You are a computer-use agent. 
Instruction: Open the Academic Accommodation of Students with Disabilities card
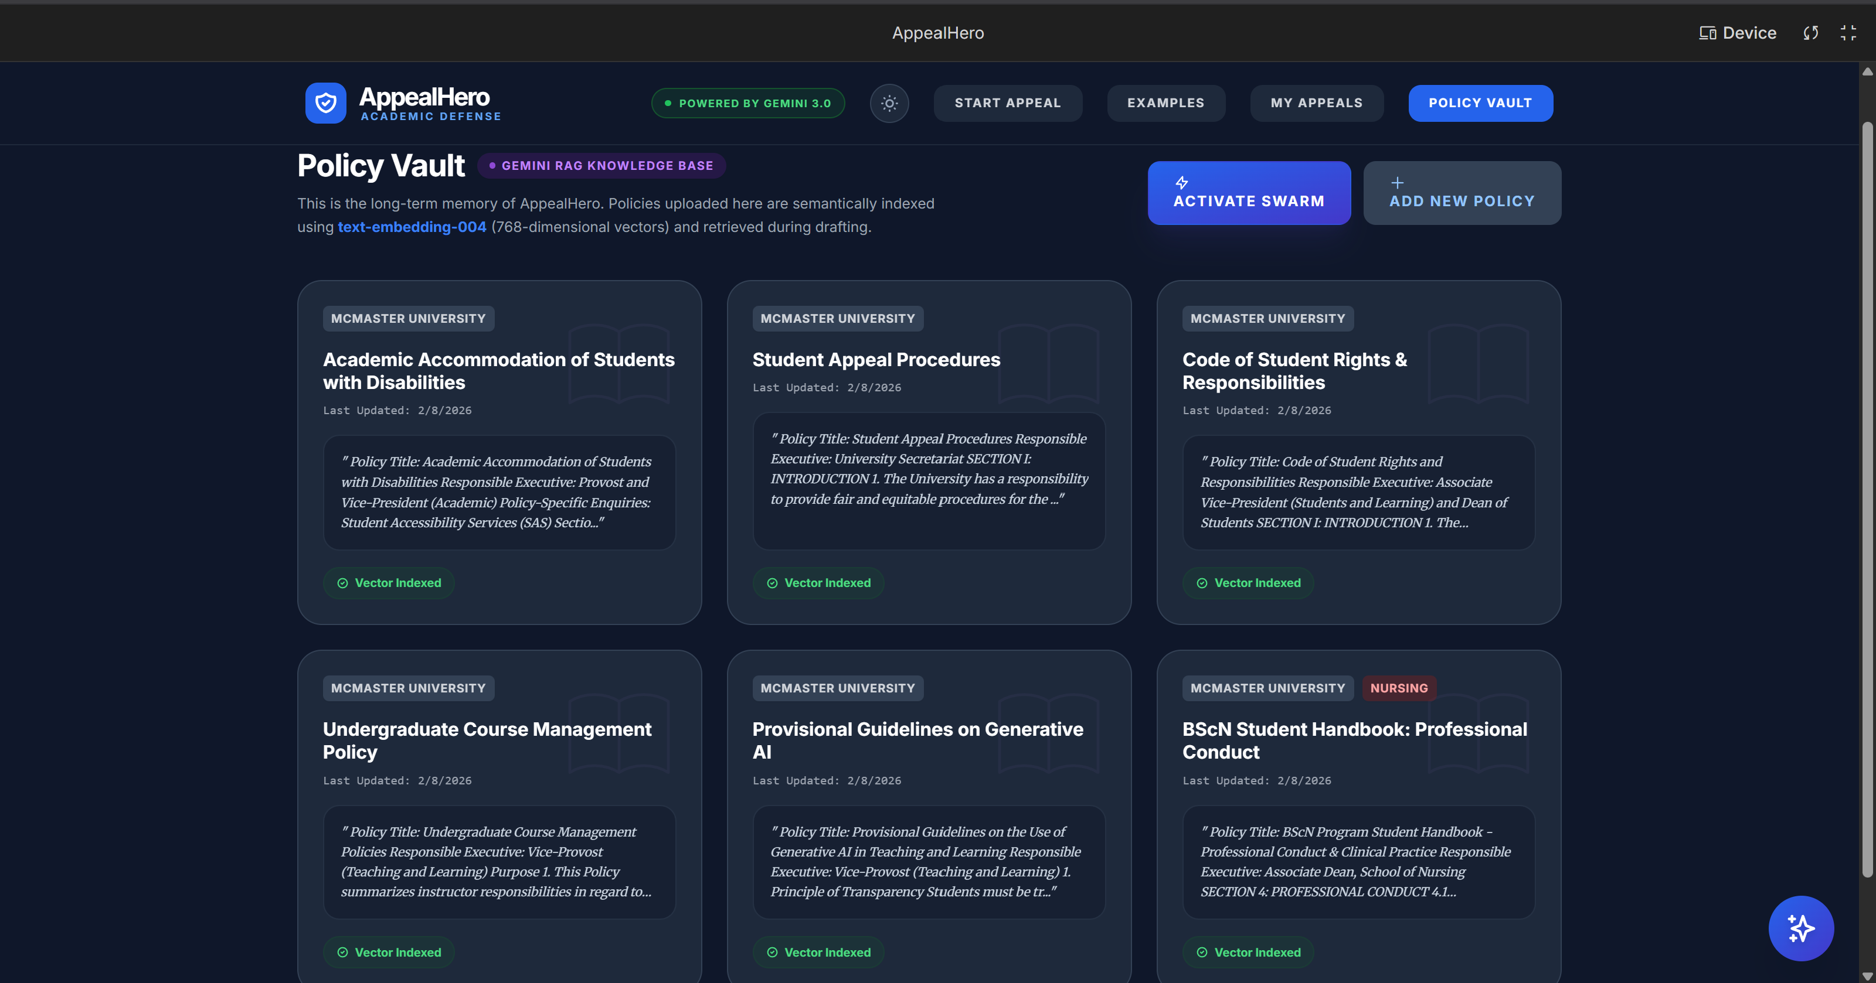[498, 371]
